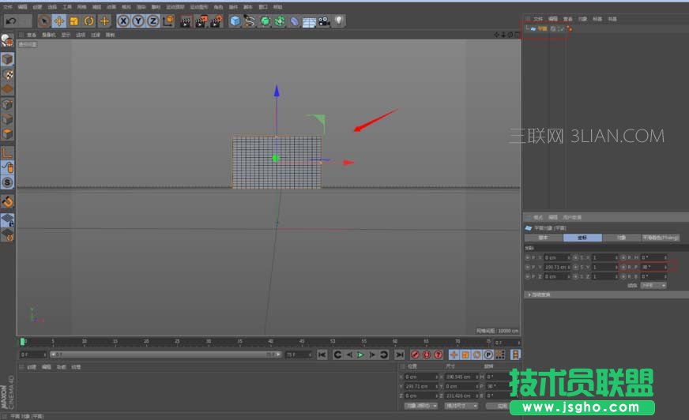Screen dimensions: 689x420
Task: Click the P.Y position field in Attributes
Action: tap(557, 267)
